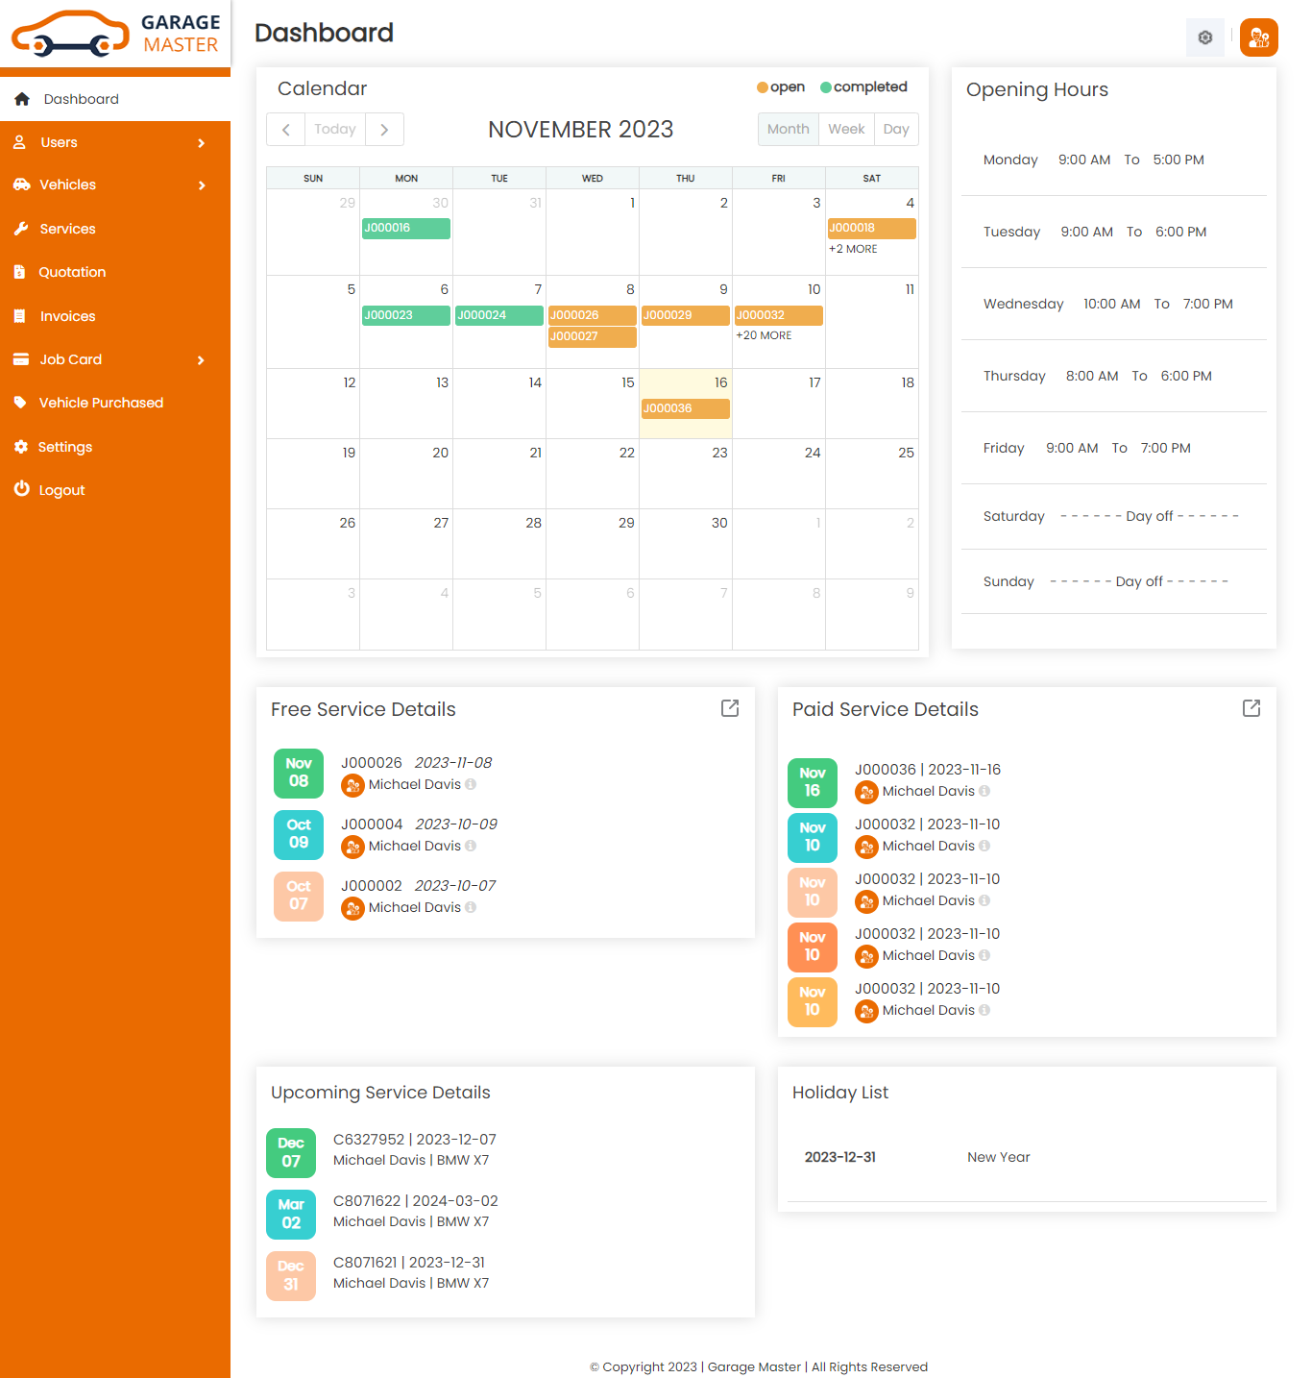Screen dimensions: 1312x1378
Task: Click the next month arrow button
Action: point(384,129)
